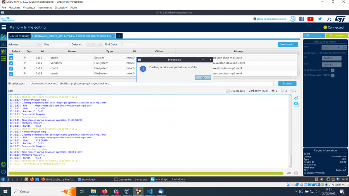Open the ST YouTube channel icon
Screen dimensions: 349x196
[x=310, y=19]
